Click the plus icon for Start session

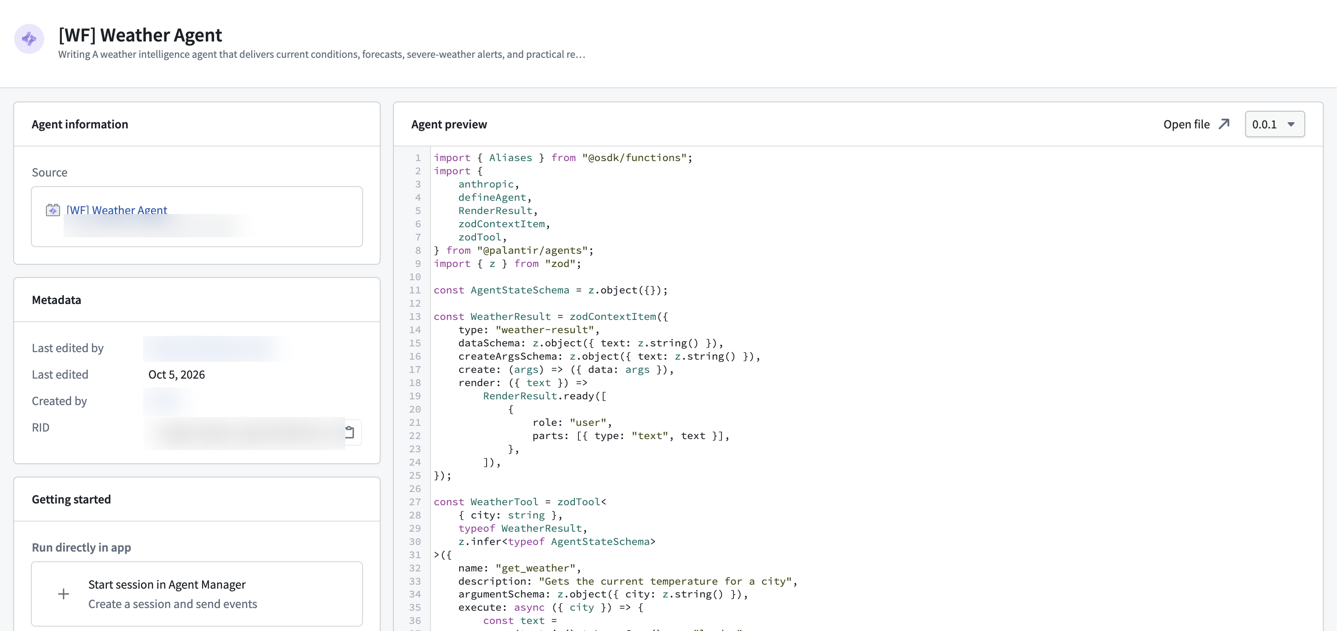pos(63,593)
